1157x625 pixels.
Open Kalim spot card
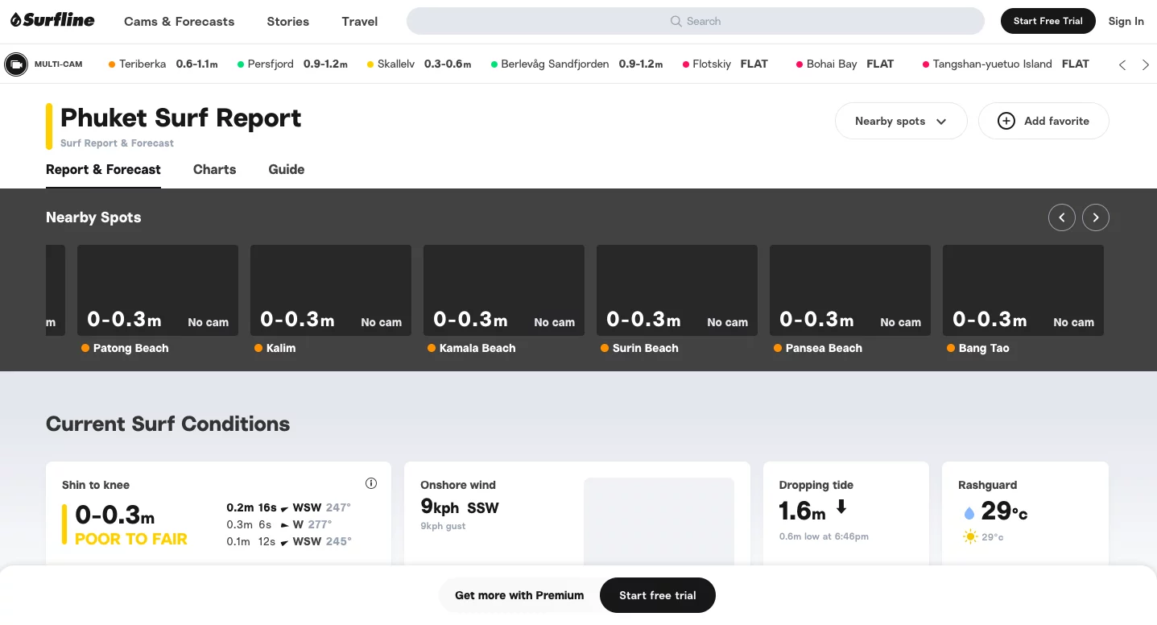coord(331,300)
